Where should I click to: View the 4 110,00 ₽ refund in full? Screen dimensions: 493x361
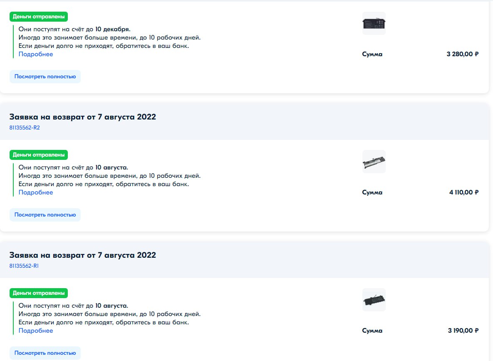45,215
